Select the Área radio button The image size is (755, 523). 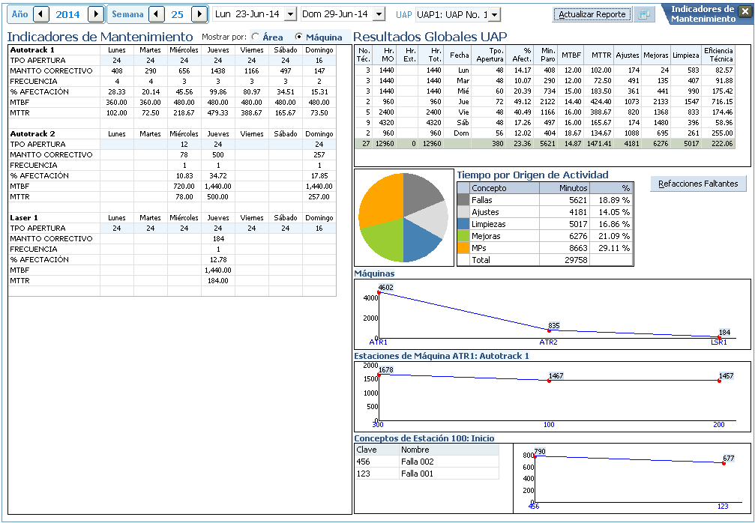(x=256, y=37)
